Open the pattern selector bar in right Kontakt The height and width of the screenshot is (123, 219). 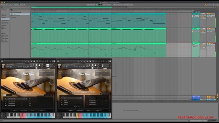click(84, 92)
